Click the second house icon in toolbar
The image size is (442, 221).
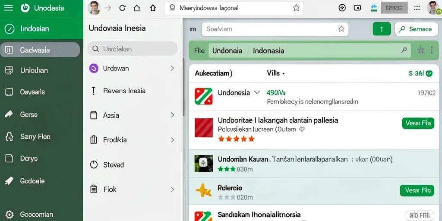coord(153,8)
